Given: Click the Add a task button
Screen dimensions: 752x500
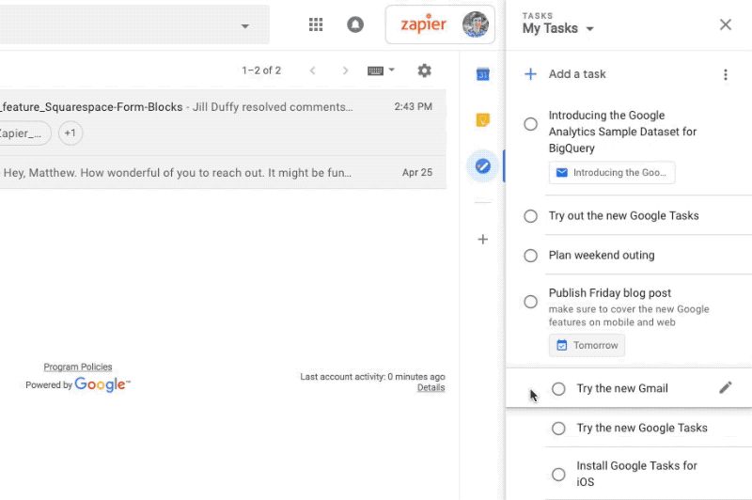Looking at the screenshot, I should point(566,74).
